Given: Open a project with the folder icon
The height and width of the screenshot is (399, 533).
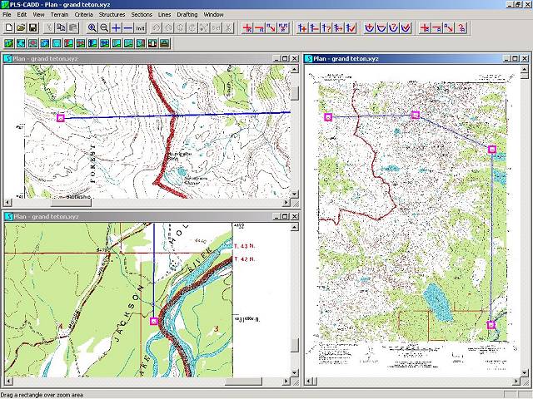Looking at the screenshot, I should (x=21, y=27).
